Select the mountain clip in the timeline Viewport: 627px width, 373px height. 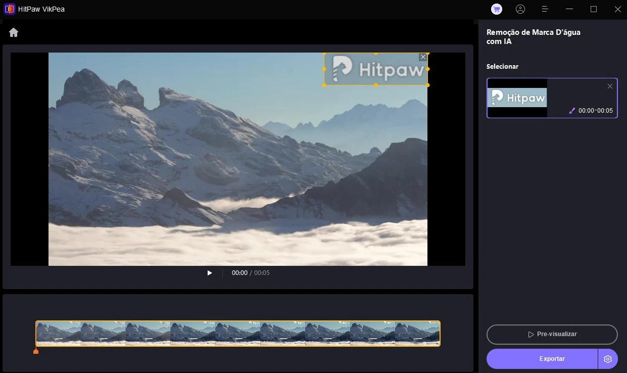[237, 333]
